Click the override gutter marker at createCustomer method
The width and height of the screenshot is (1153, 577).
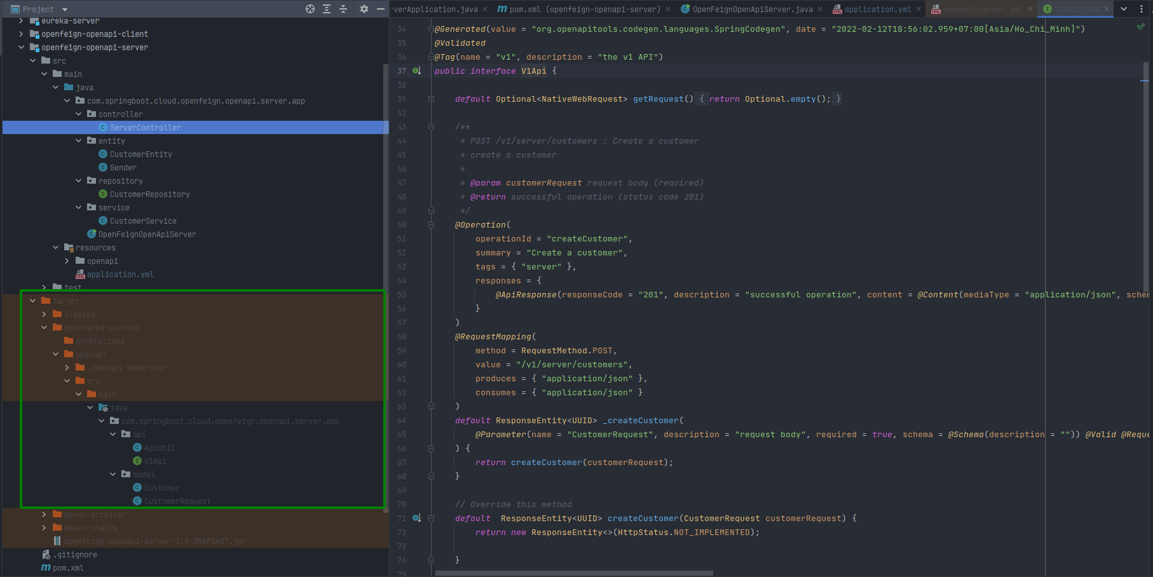click(416, 518)
